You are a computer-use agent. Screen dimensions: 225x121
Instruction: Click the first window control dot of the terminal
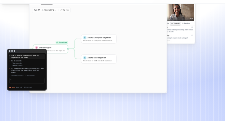[x=10, y=51]
